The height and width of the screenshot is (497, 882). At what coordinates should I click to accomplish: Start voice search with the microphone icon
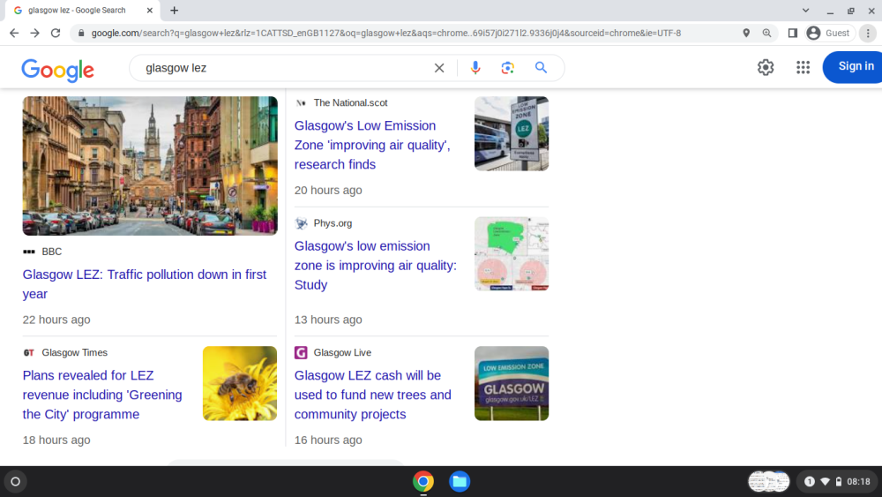pos(475,68)
